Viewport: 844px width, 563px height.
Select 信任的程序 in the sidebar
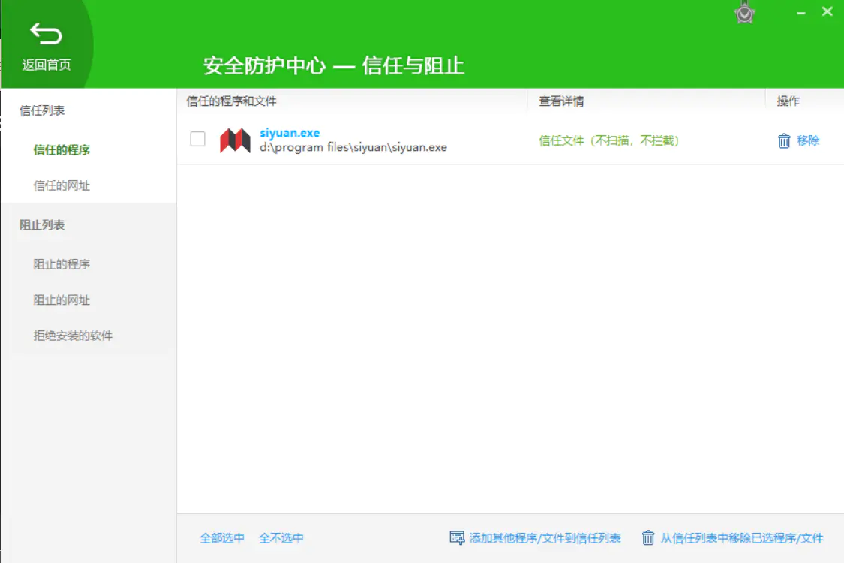click(62, 149)
